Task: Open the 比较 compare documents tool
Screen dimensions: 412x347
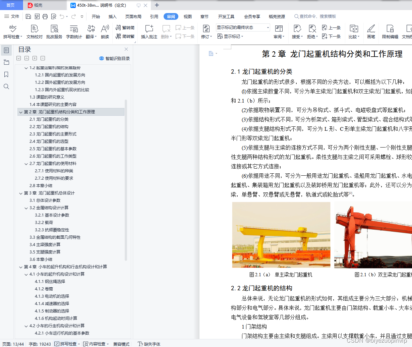Action: [354, 32]
